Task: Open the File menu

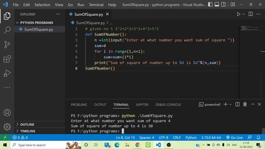Action: click(x=16, y=5)
